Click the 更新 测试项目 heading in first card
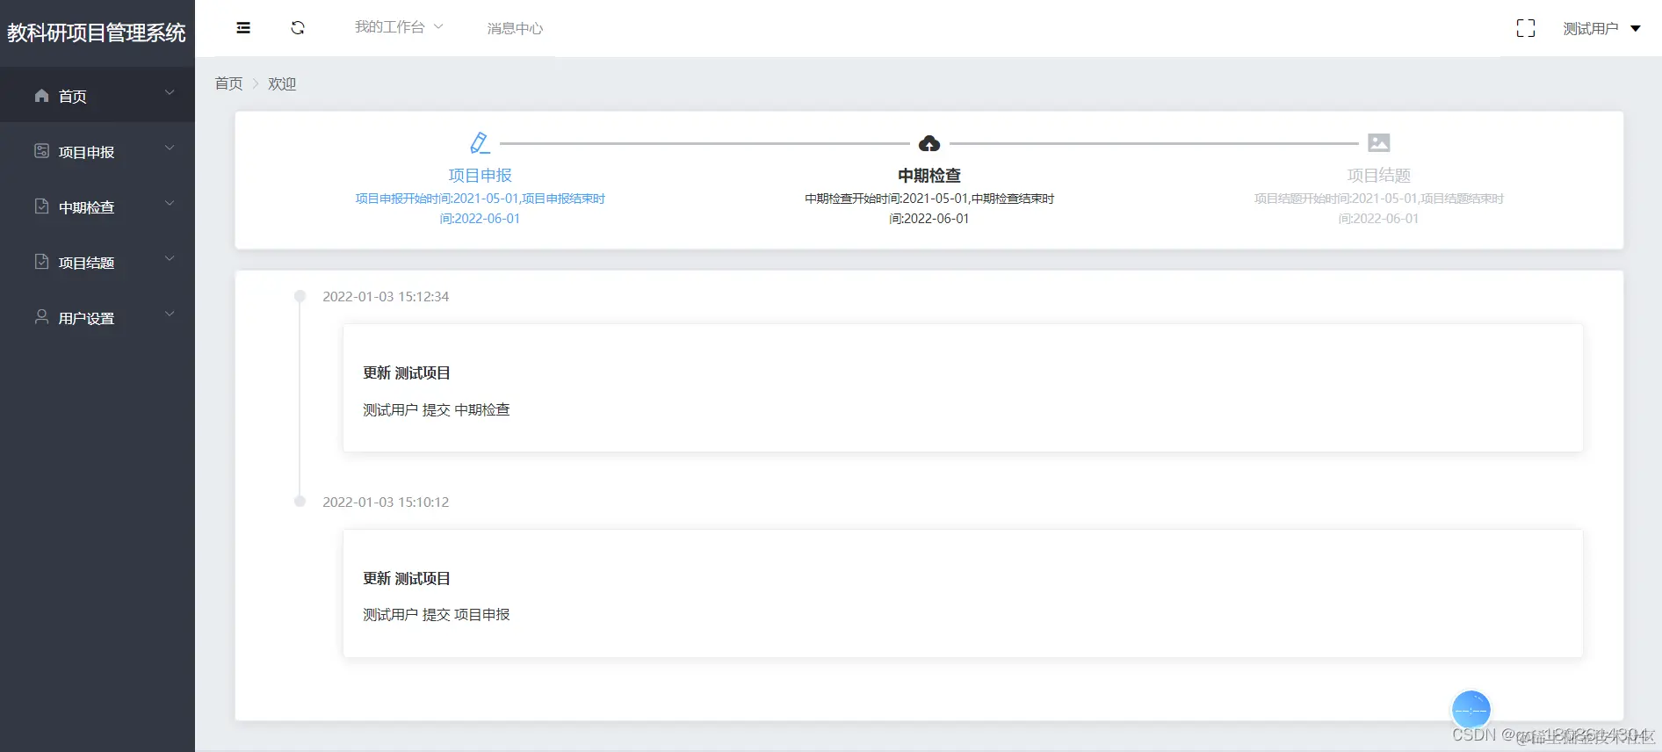 coord(407,373)
